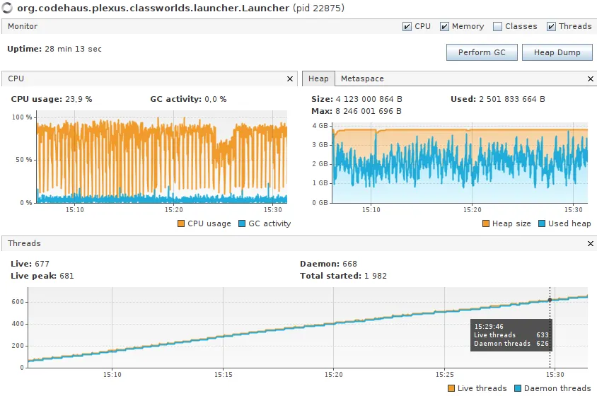Click the heap Size 4 123 000 864 B value
Image resolution: width=597 pixels, height=396 pixels.
[x=369, y=99]
